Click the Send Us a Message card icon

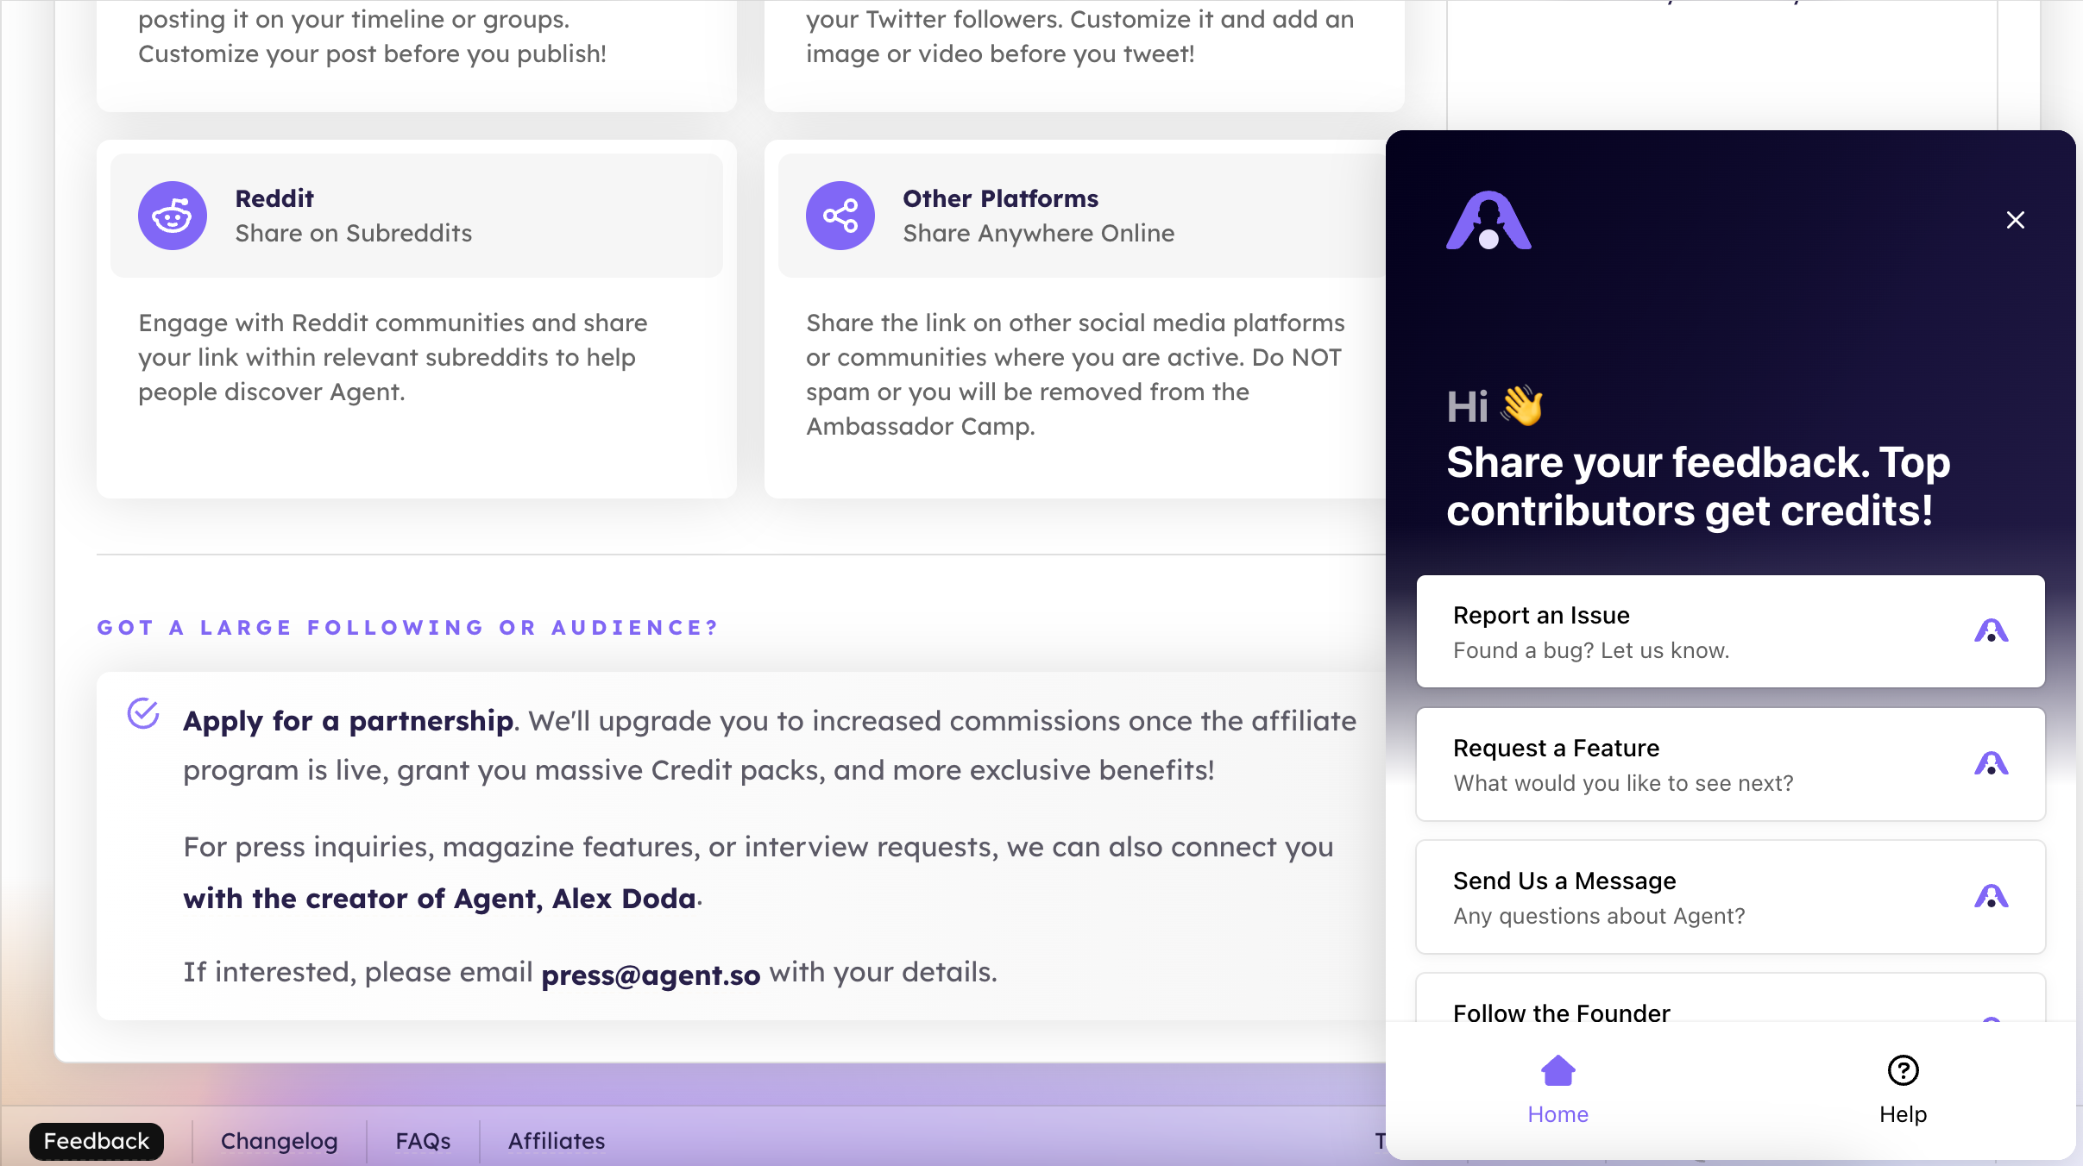click(1992, 897)
